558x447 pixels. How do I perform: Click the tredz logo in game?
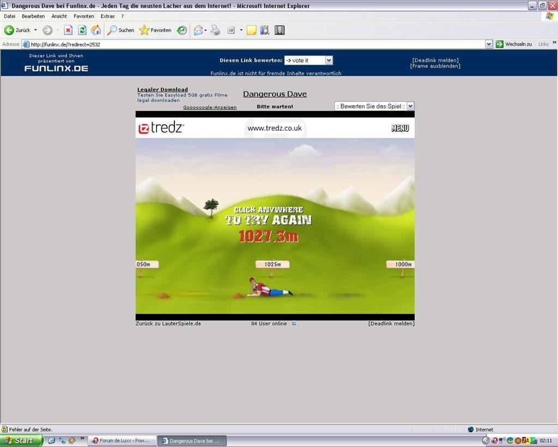point(161,128)
